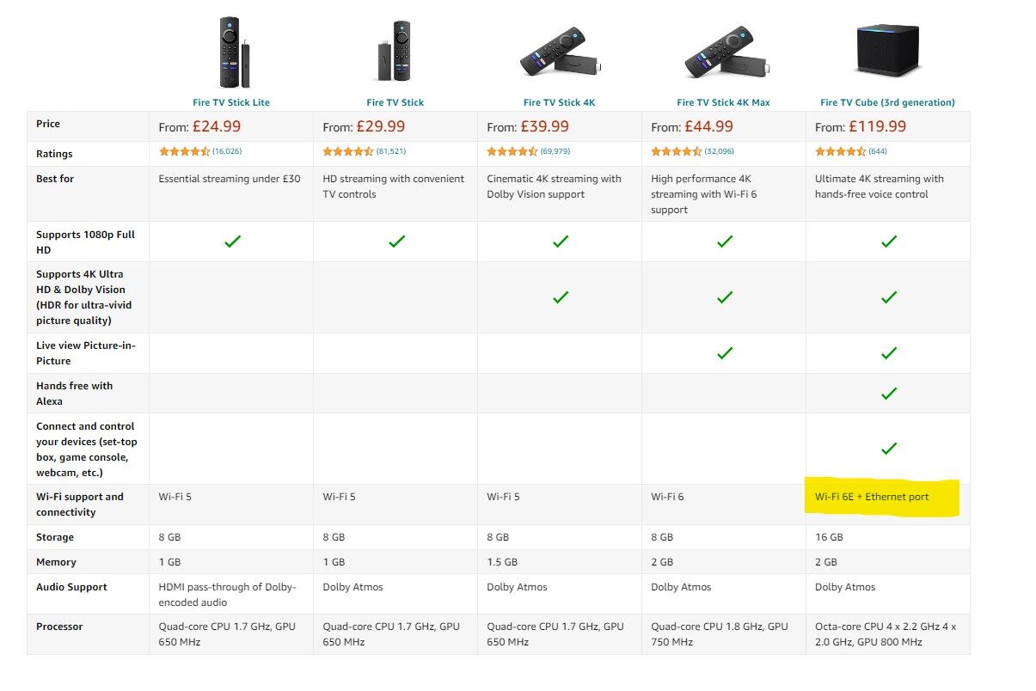Click the 4K Max Picture-in-Picture checkmark

point(725,352)
